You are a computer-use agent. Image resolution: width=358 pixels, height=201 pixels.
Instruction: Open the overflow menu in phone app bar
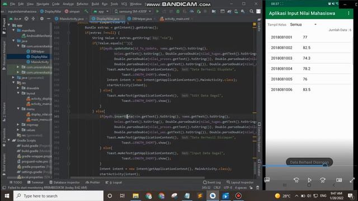348,13
